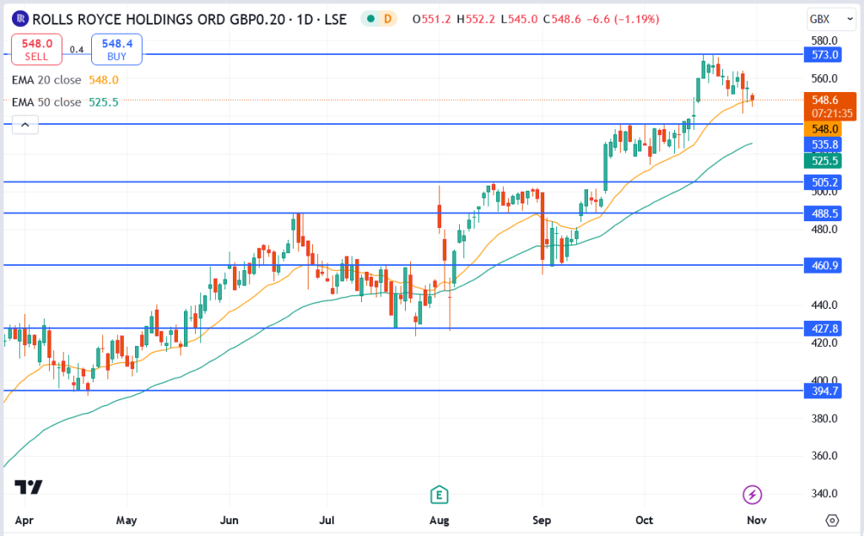Open the earnings E marker in August

(439, 495)
